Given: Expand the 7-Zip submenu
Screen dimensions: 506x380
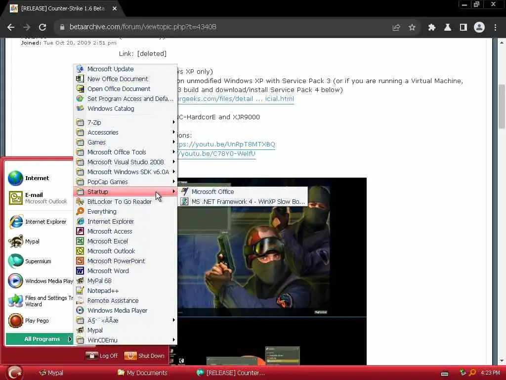Looking at the screenshot, I should 126,123.
